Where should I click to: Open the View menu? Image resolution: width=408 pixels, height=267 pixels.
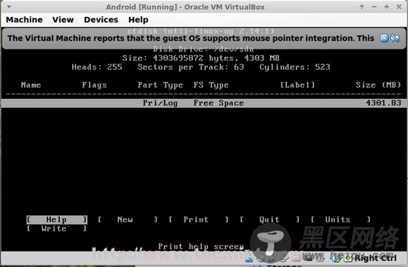pyautogui.click(x=63, y=20)
